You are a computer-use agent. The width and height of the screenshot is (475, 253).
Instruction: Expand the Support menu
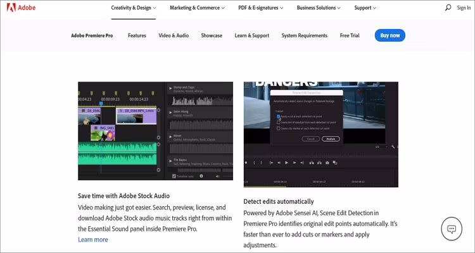point(365,8)
